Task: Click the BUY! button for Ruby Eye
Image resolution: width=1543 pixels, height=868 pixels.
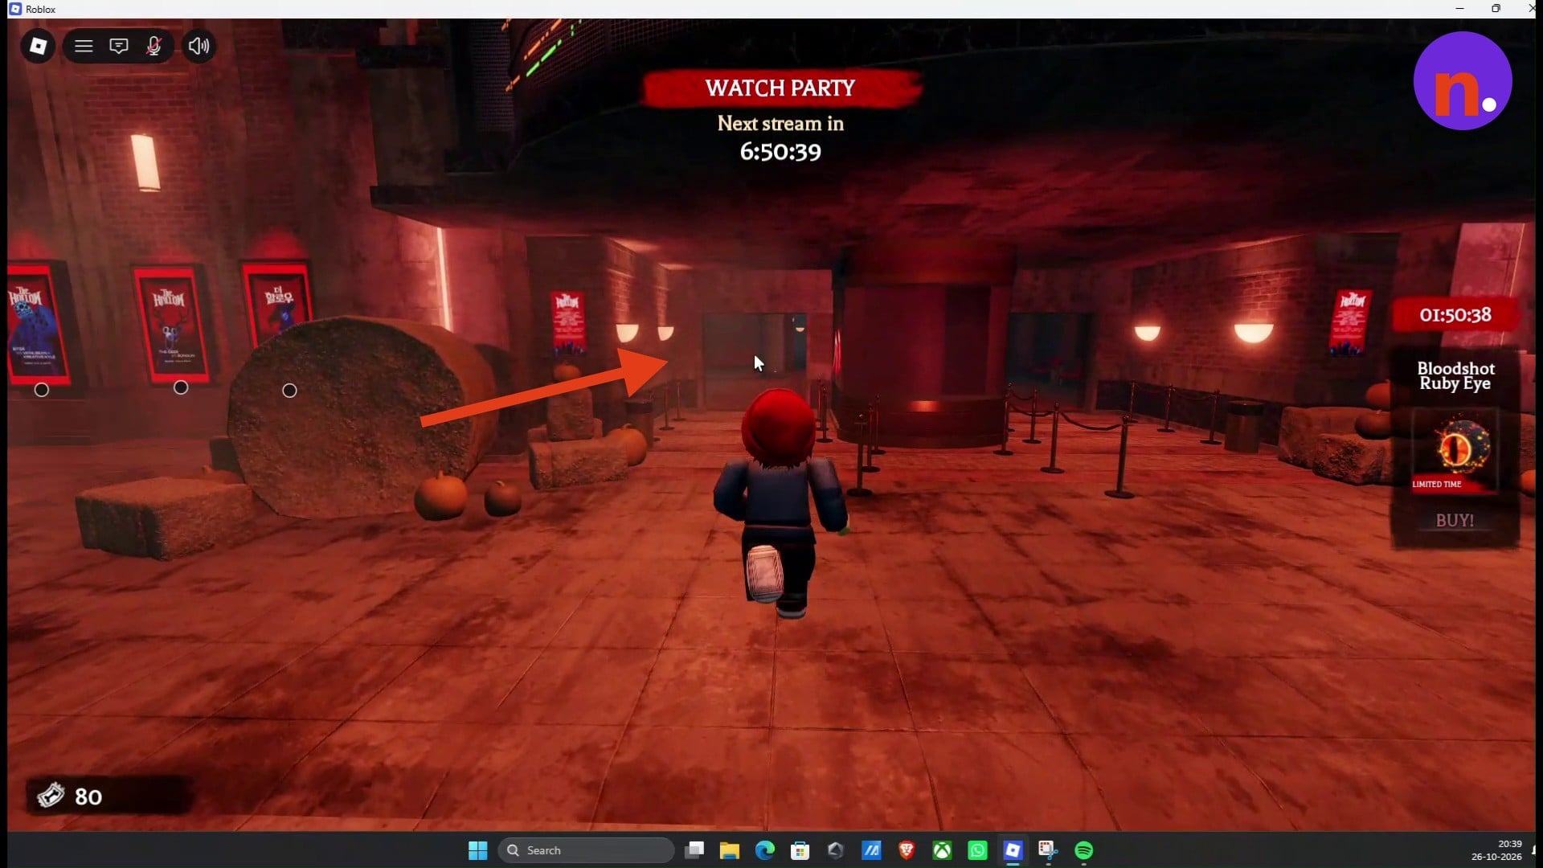Action: point(1455,521)
